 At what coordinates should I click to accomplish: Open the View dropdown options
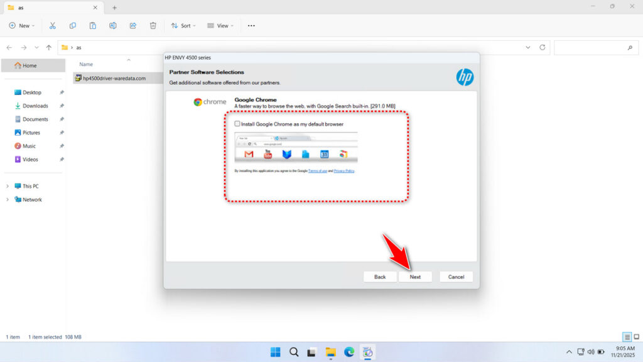point(220,26)
